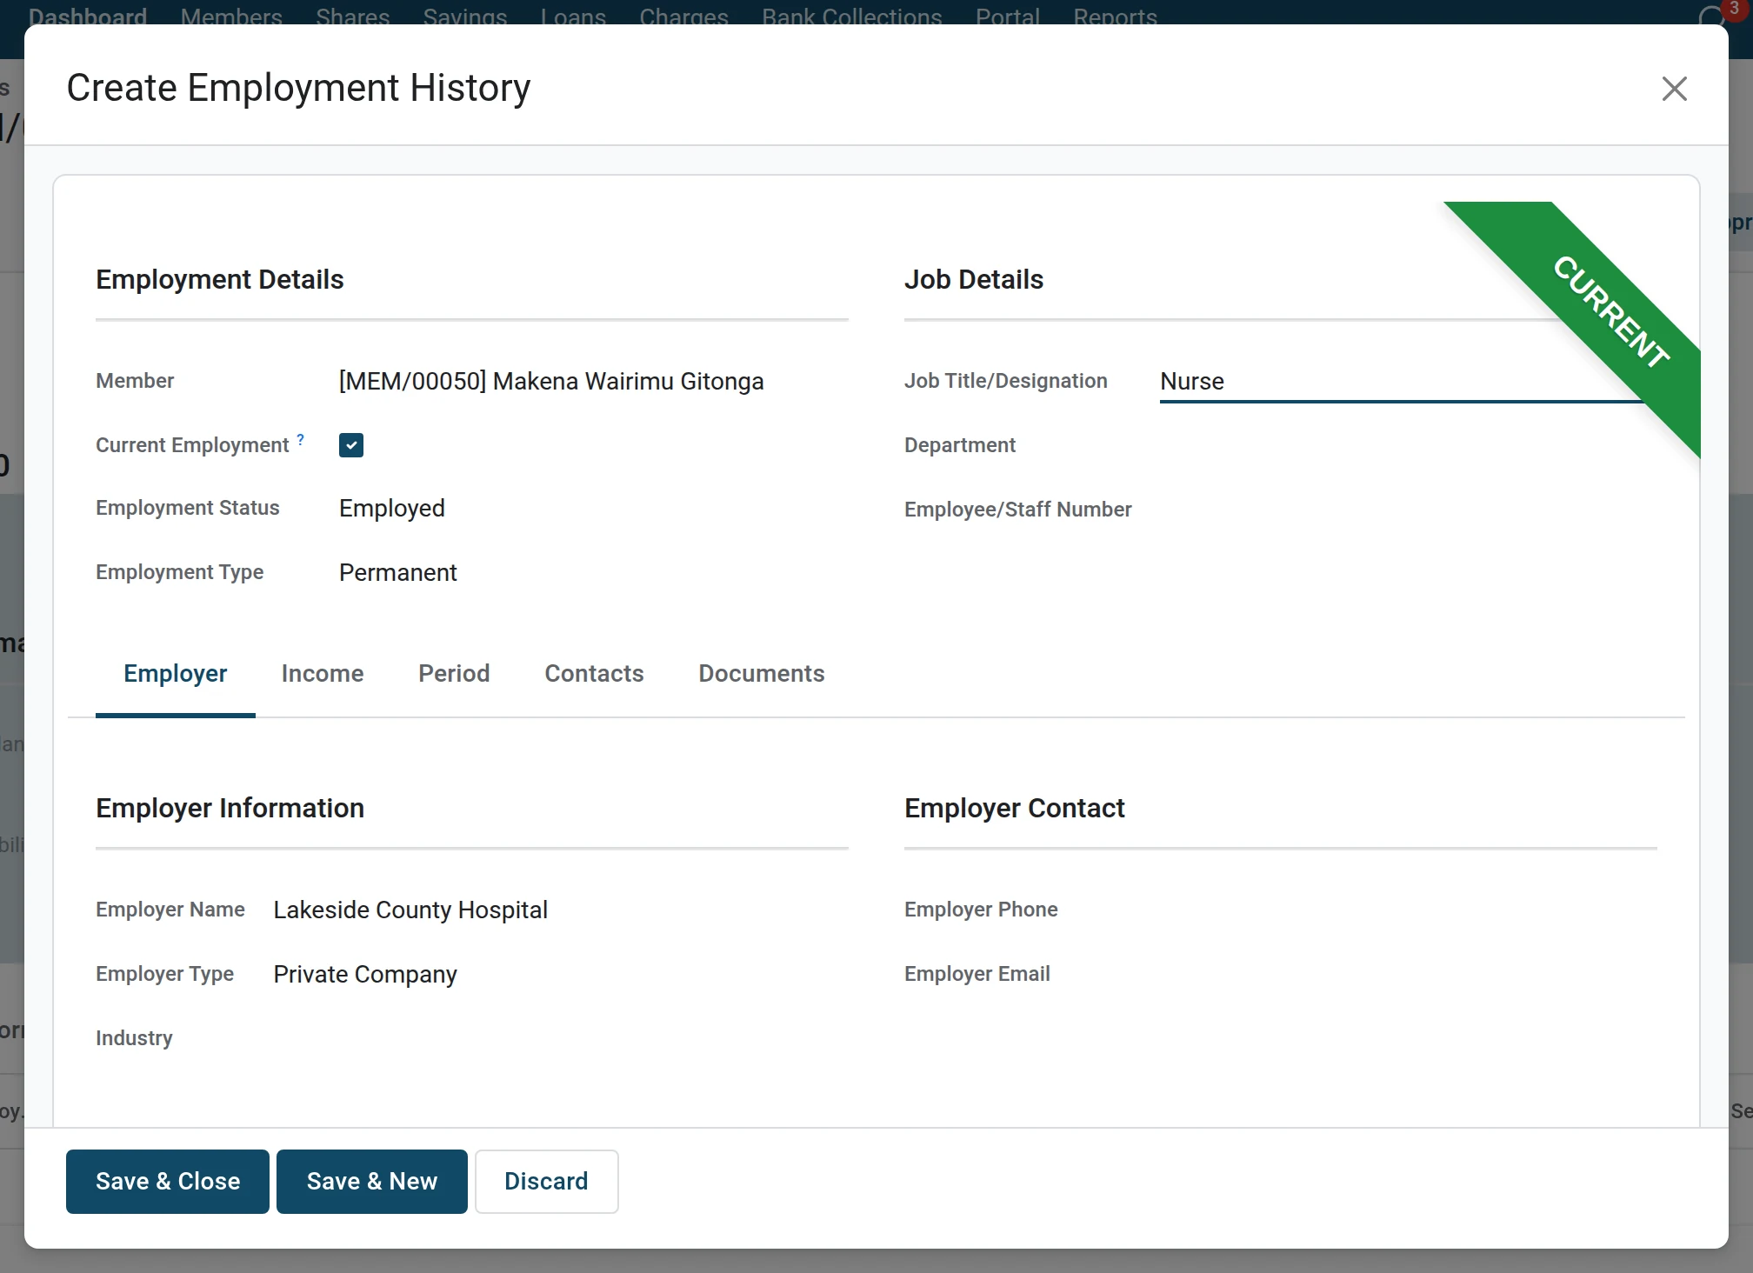Click the Job Details heading
Screen dimensions: 1753x1273
(x=974, y=280)
